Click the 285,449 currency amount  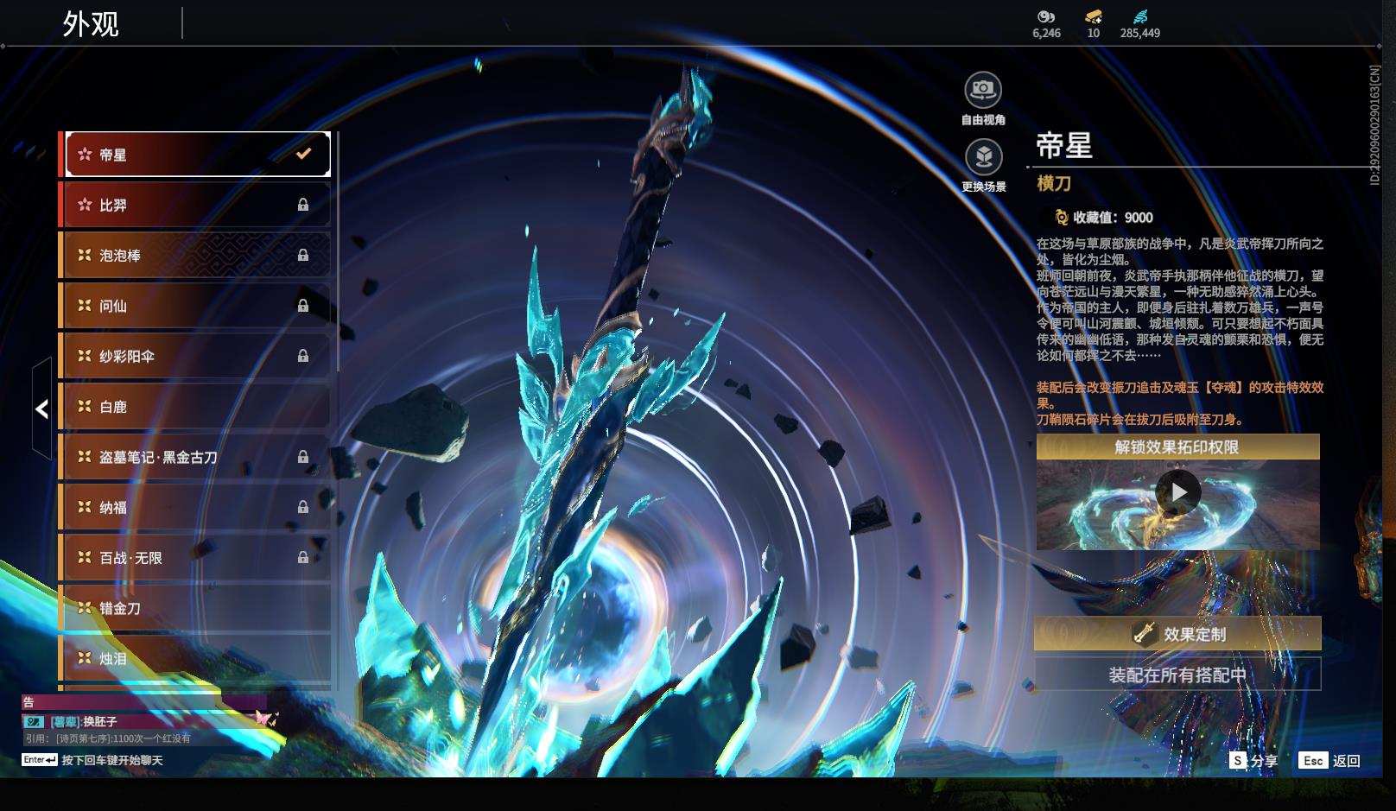1140,33
